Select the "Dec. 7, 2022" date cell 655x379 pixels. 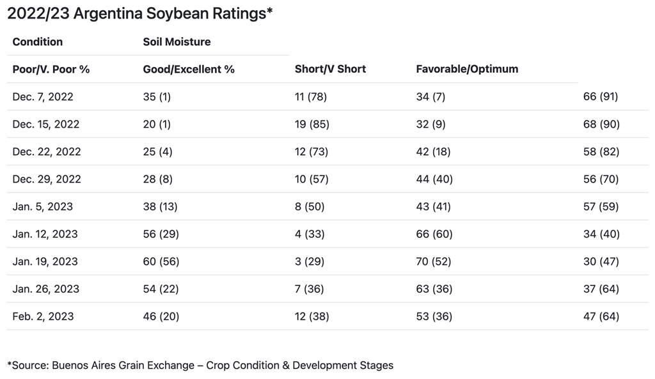point(43,97)
